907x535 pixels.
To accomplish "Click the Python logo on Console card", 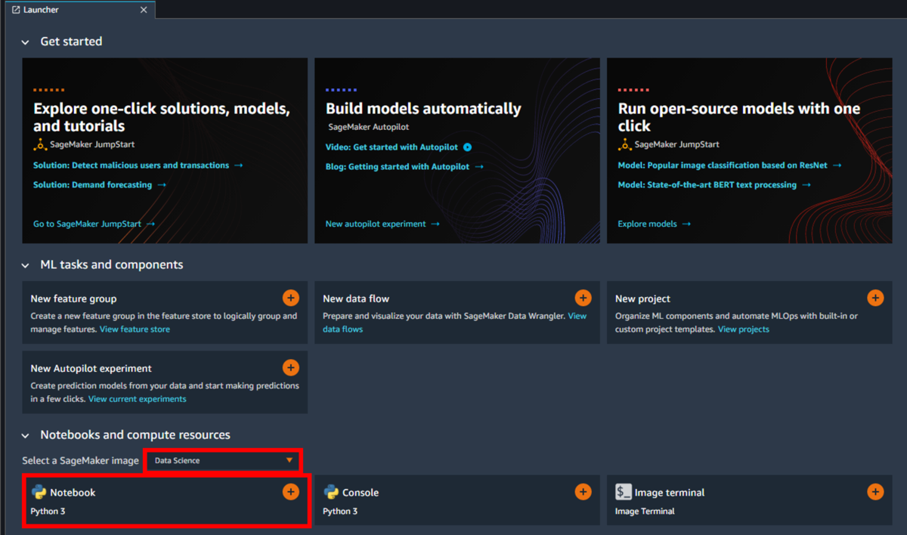I will coord(331,492).
